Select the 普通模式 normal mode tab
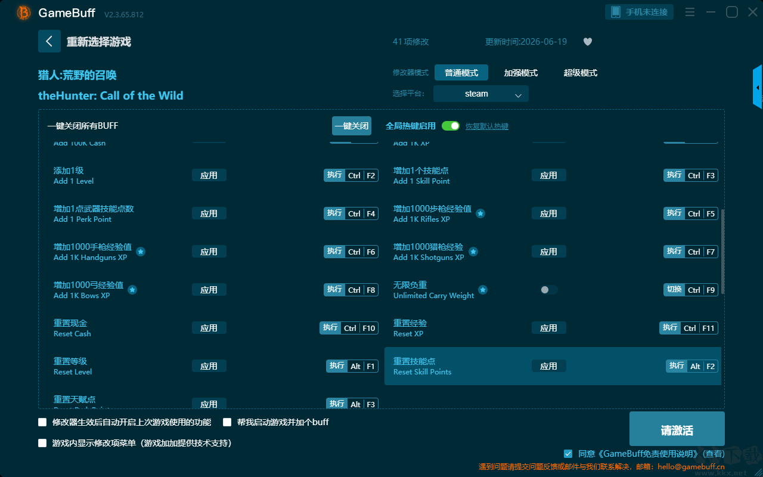This screenshot has height=477, width=763. [461, 73]
